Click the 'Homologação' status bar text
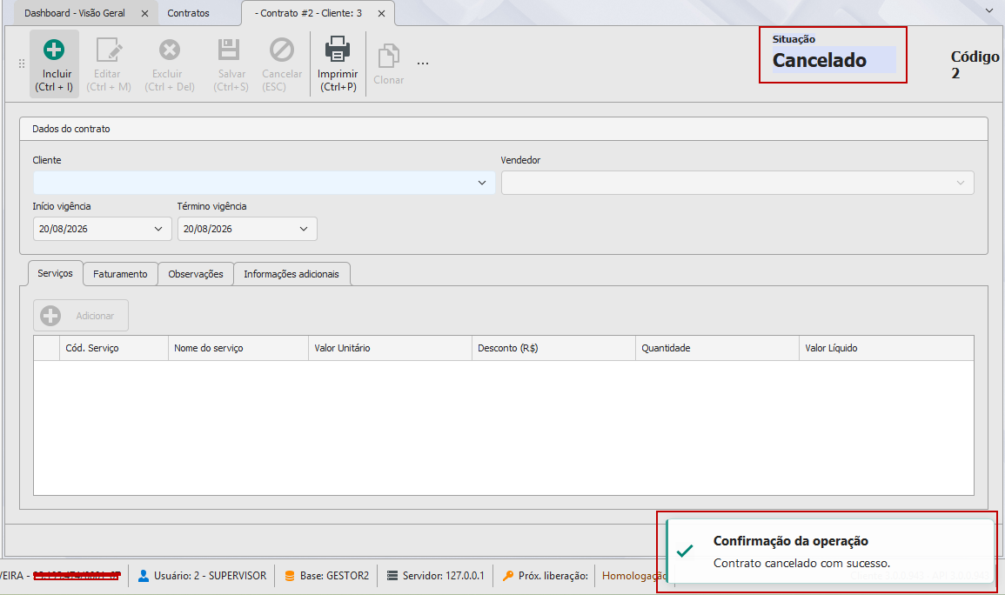The height and width of the screenshot is (595, 1005). pyautogui.click(x=634, y=576)
